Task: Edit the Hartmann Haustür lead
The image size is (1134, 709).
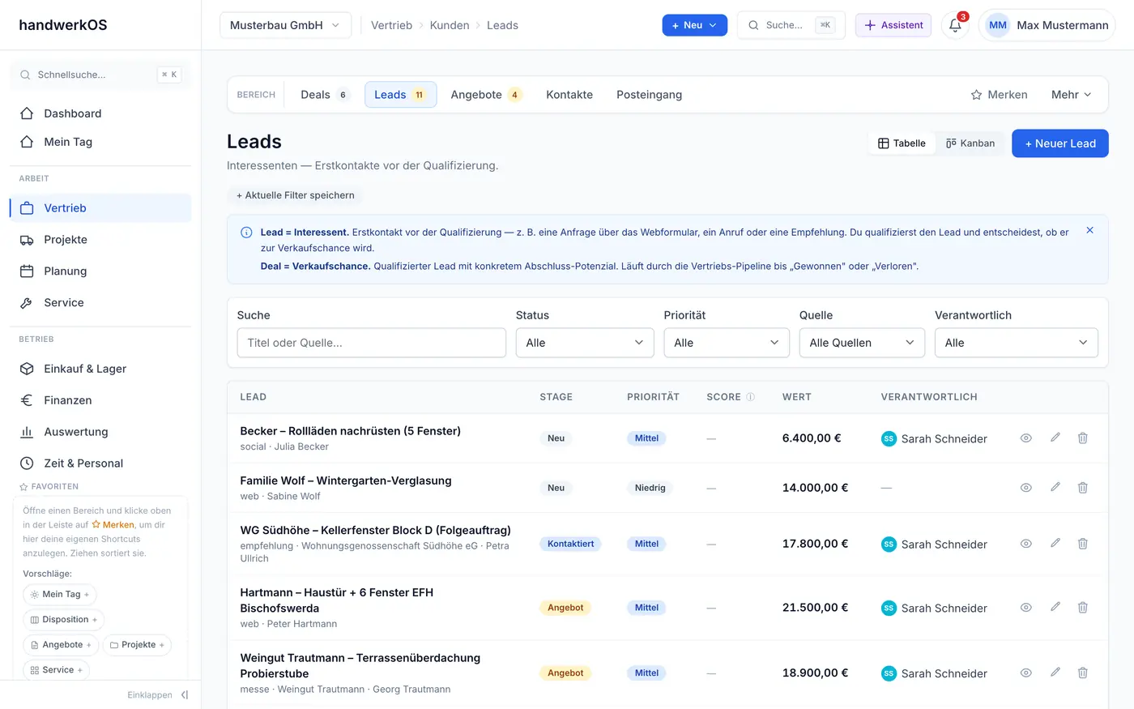Action: [1055, 607]
